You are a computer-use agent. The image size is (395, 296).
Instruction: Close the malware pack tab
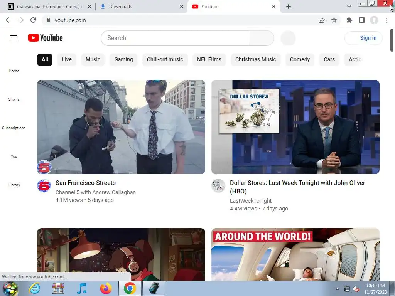(x=89, y=7)
